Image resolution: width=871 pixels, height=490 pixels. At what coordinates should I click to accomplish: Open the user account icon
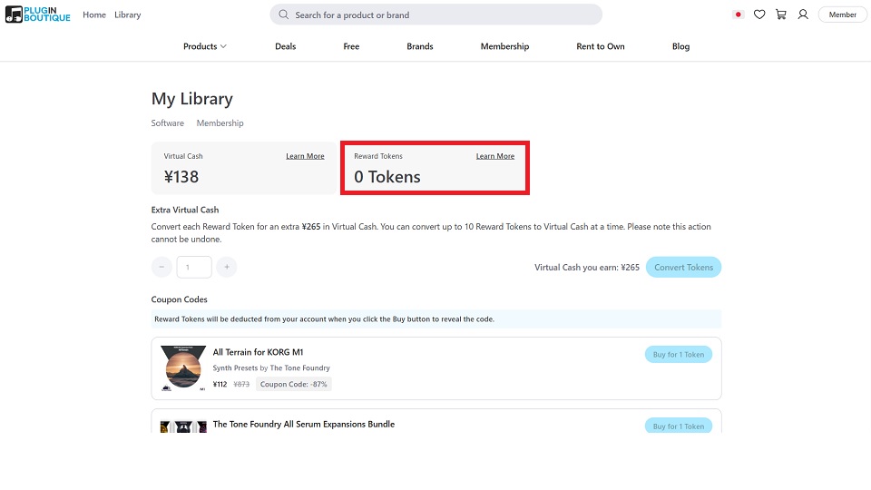click(803, 15)
